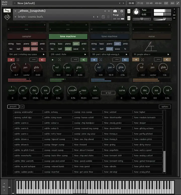Mute the tone machine layer with the blue speaker
This screenshot has height=195, width=181.
(x=125, y=60)
